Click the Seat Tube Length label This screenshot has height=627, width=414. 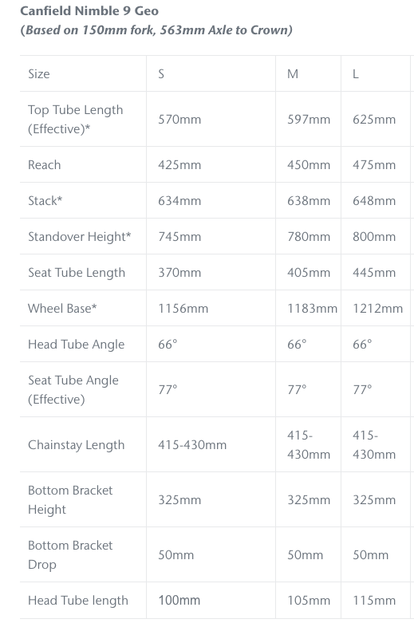click(x=77, y=273)
